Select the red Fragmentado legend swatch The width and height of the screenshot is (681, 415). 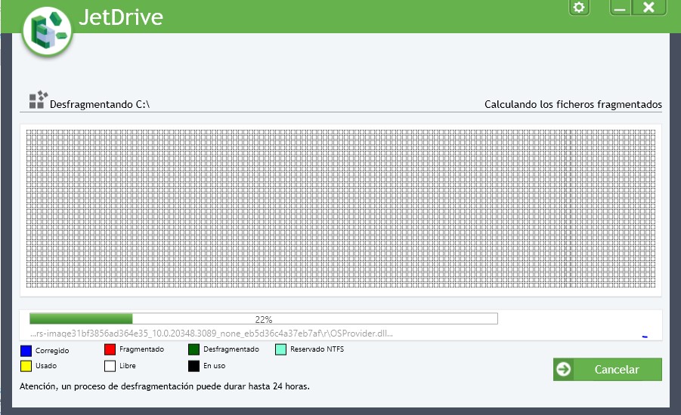[x=110, y=350]
